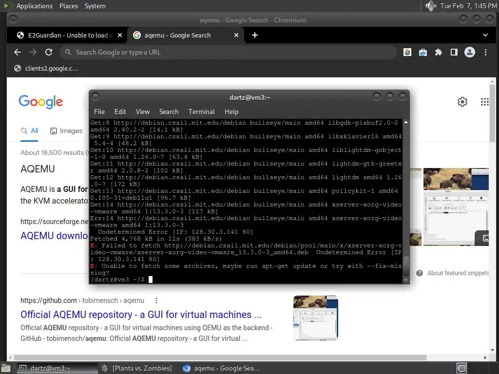Select the aqemu - Google Search tab
The height and width of the screenshot is (374, 499).
[186, 35]
